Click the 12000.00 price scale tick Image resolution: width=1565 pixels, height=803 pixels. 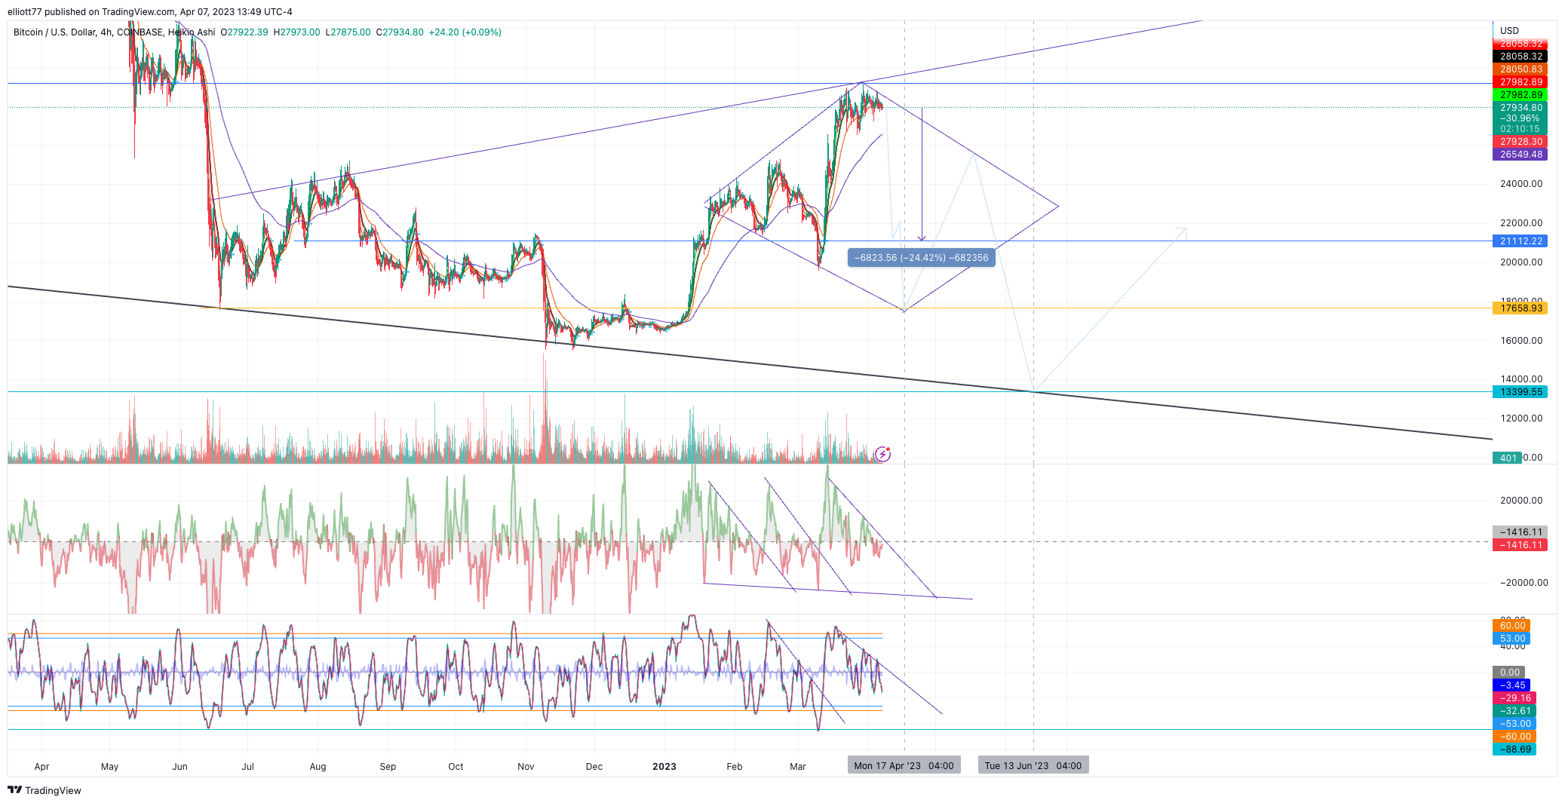pyautogui.click(x=1521, y=418)
